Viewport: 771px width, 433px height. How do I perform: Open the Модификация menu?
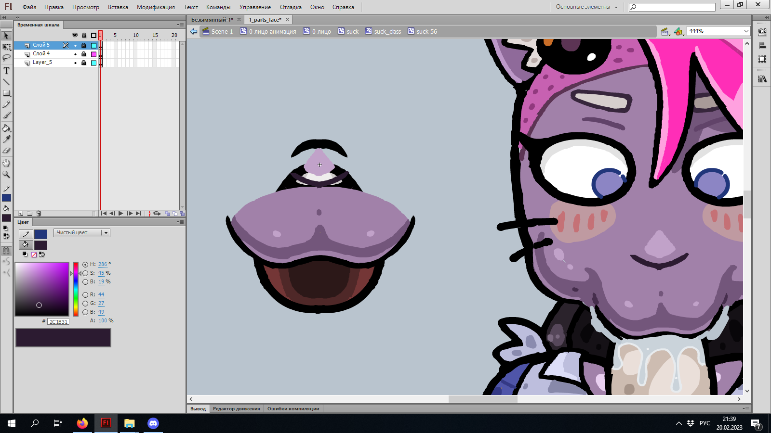(x=156, y=7)
